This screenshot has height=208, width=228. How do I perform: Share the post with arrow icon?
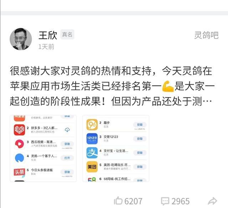[x=213, y=201]
